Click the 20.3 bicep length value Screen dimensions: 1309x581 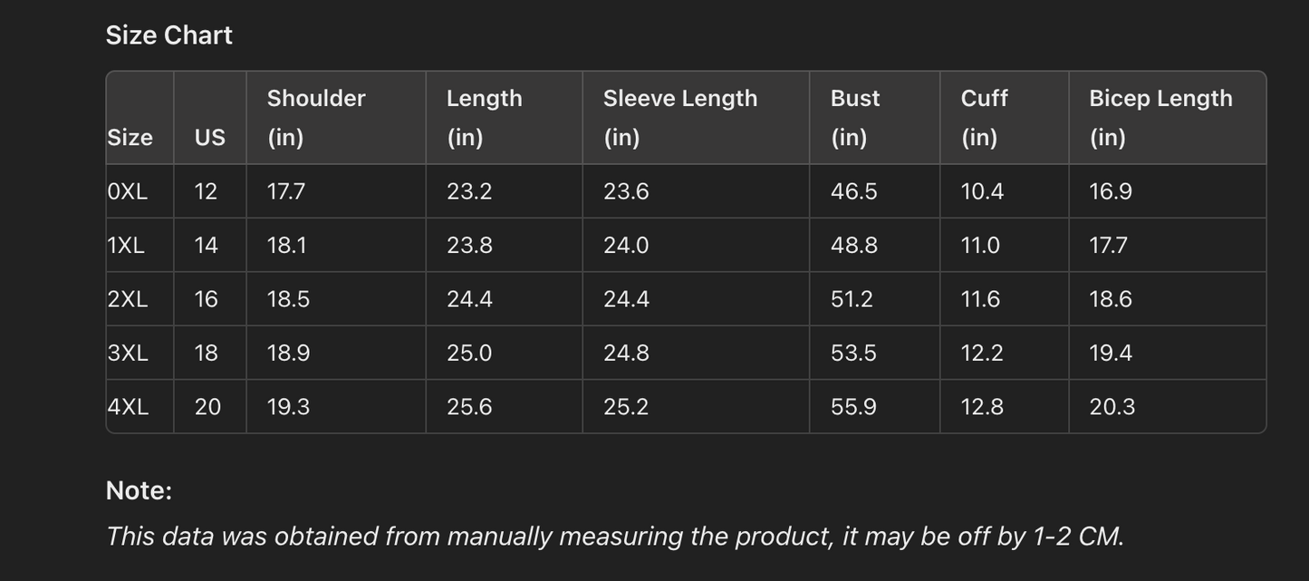click(1112, 407)
